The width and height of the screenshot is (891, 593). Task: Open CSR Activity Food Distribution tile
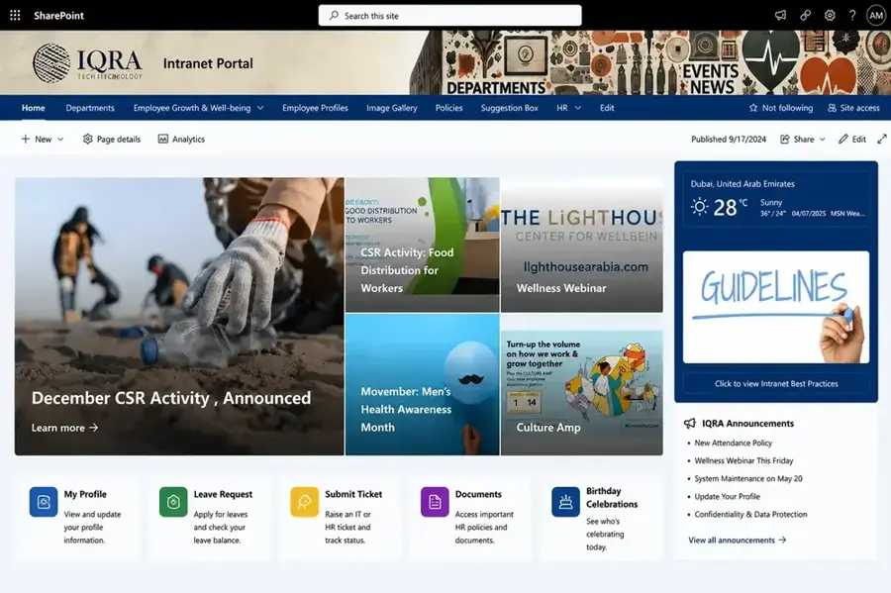coord(422,245)
